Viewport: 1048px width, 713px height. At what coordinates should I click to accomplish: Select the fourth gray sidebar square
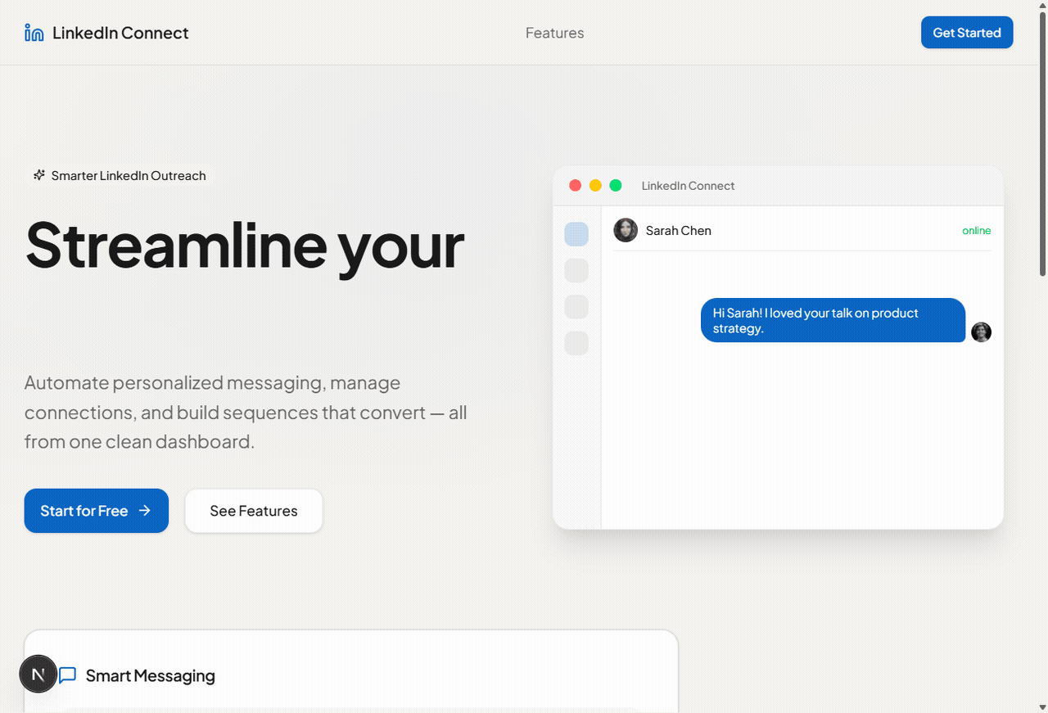pos(576,343)
